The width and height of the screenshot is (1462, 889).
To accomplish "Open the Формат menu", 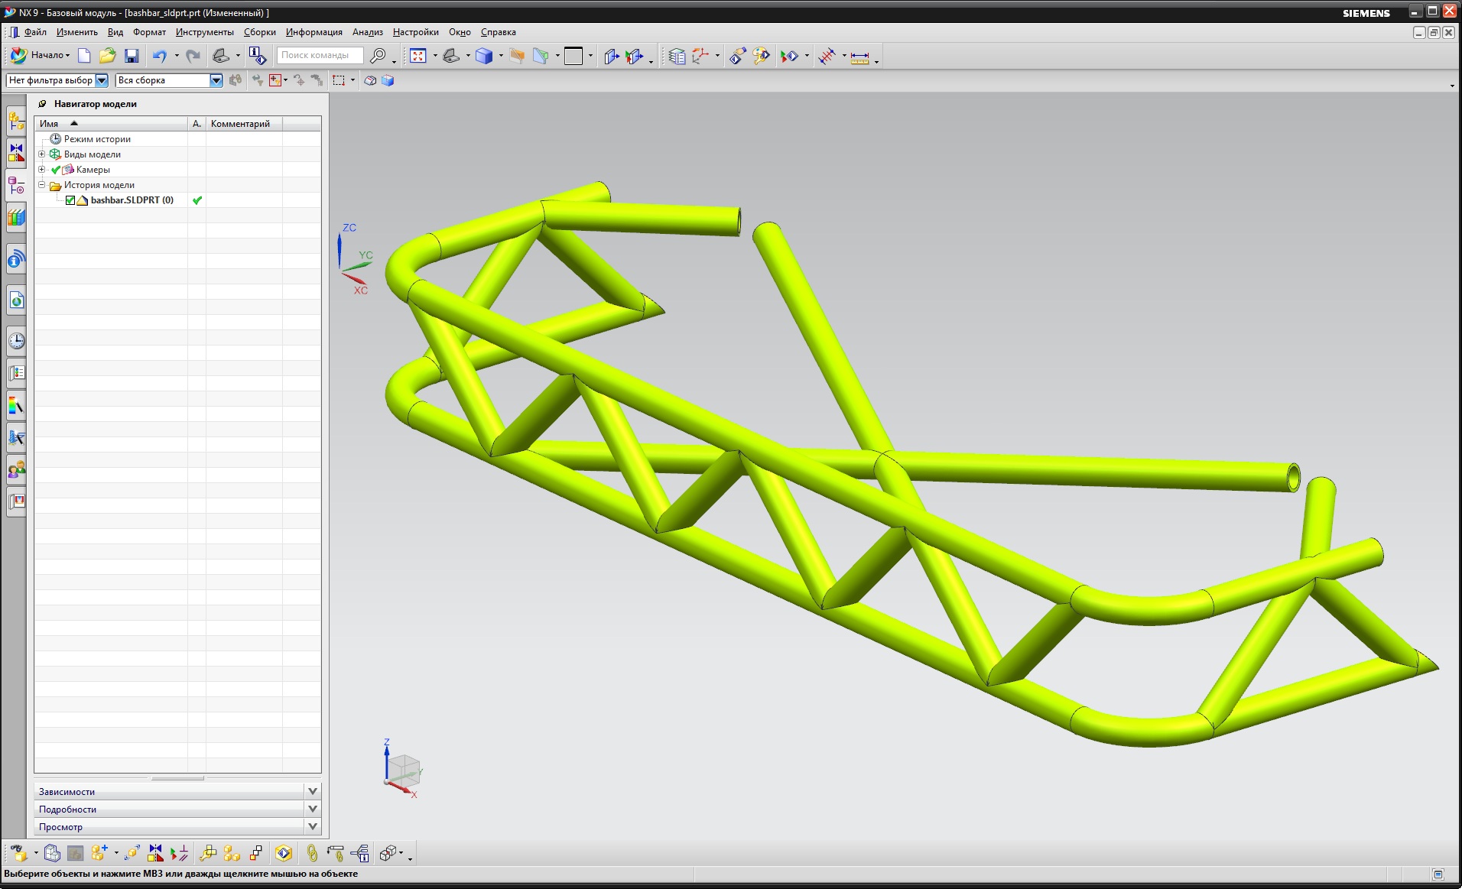I will (149, 32).
